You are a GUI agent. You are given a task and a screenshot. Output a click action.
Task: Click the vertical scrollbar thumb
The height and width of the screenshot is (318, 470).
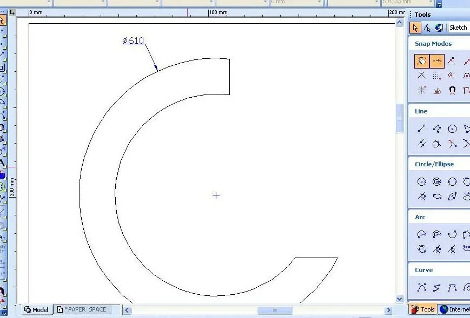click(x=399, y=118)
